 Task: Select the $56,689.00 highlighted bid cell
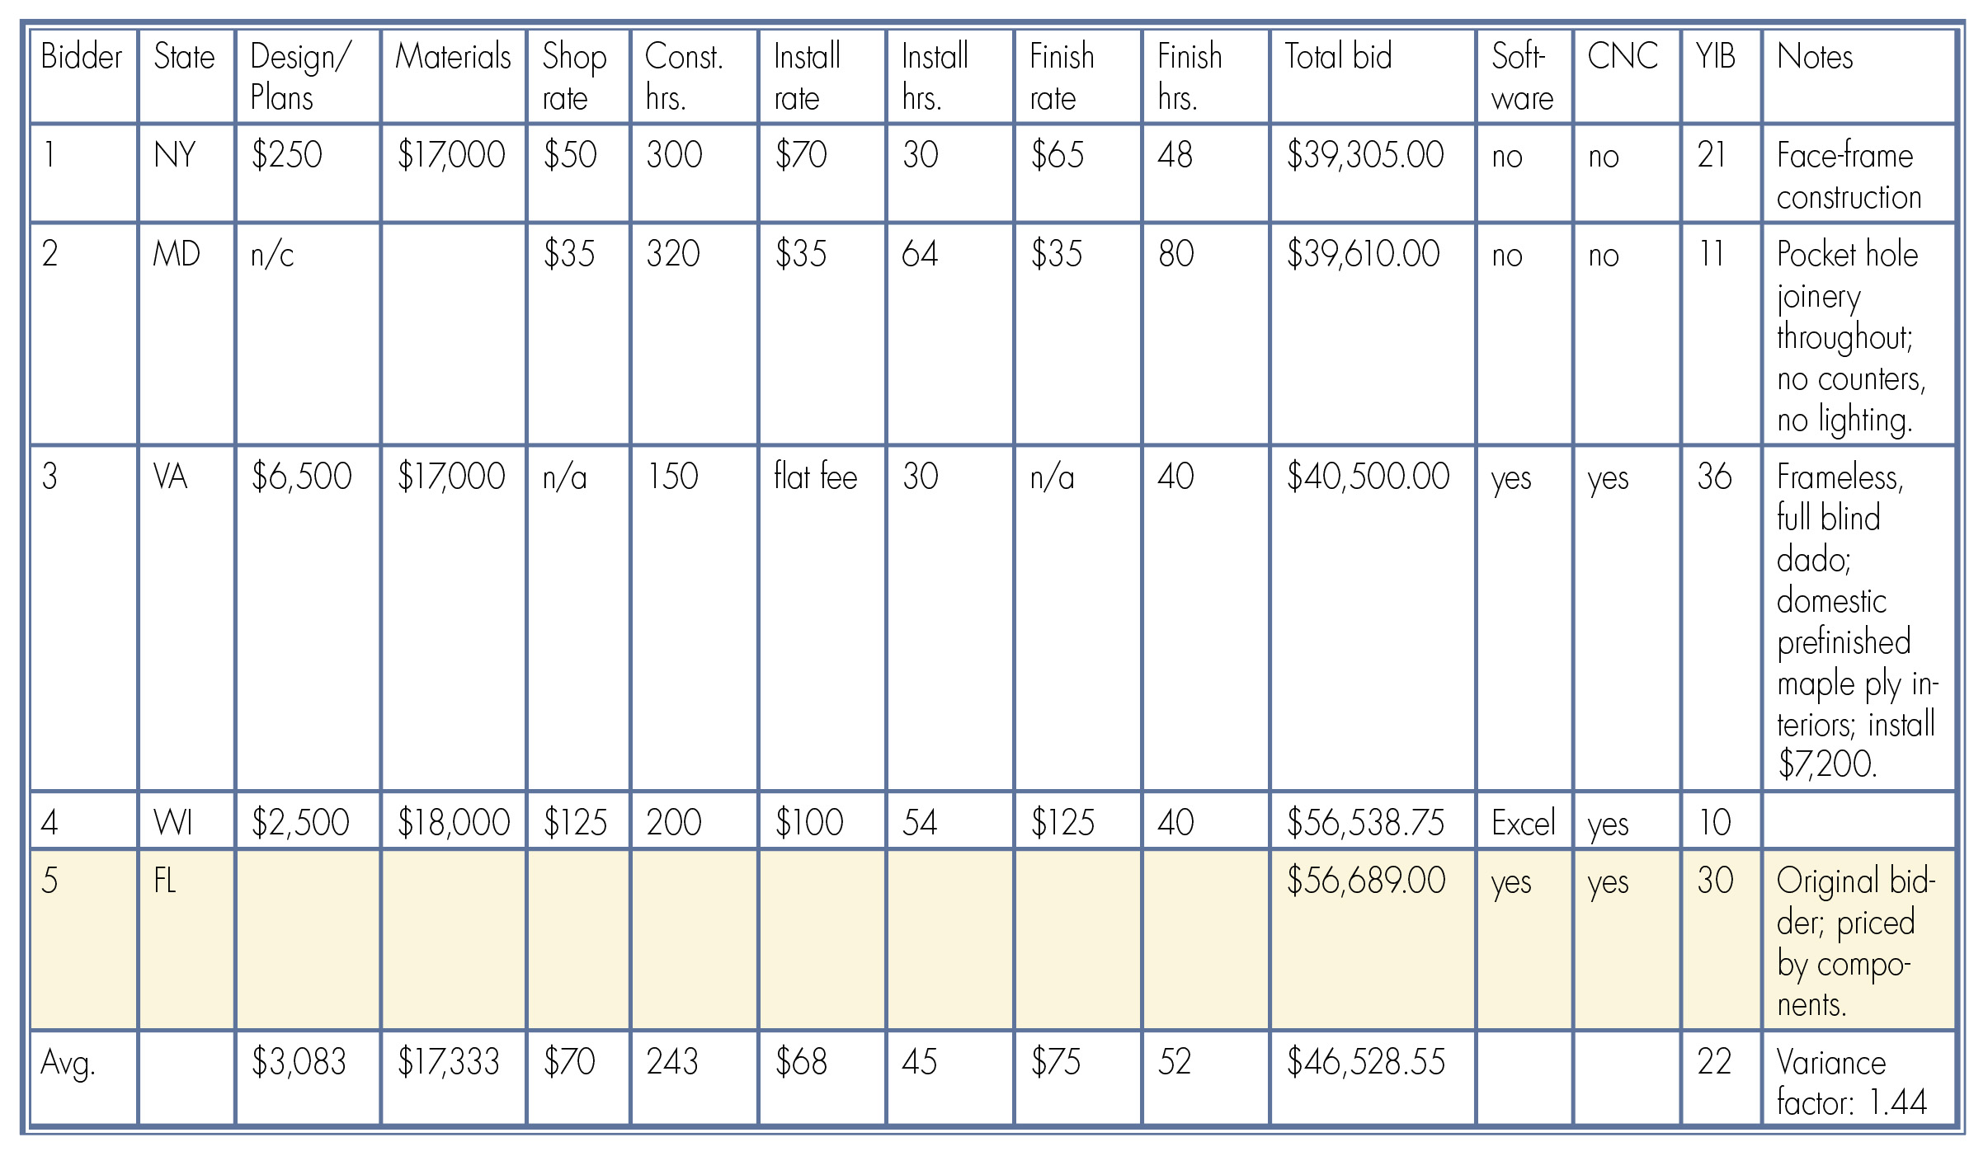point(1372,940)
